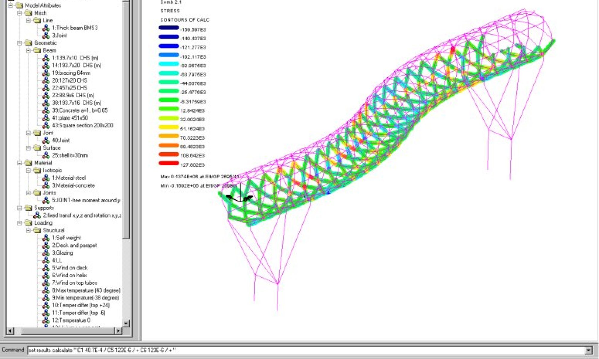Click into the Command input field
The height and width of the screenshot is (359, 599).
(x=299, y=350)
